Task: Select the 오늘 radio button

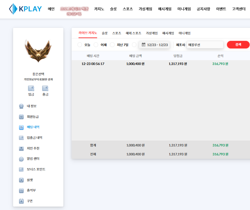Action: click(x=80, y=45)
